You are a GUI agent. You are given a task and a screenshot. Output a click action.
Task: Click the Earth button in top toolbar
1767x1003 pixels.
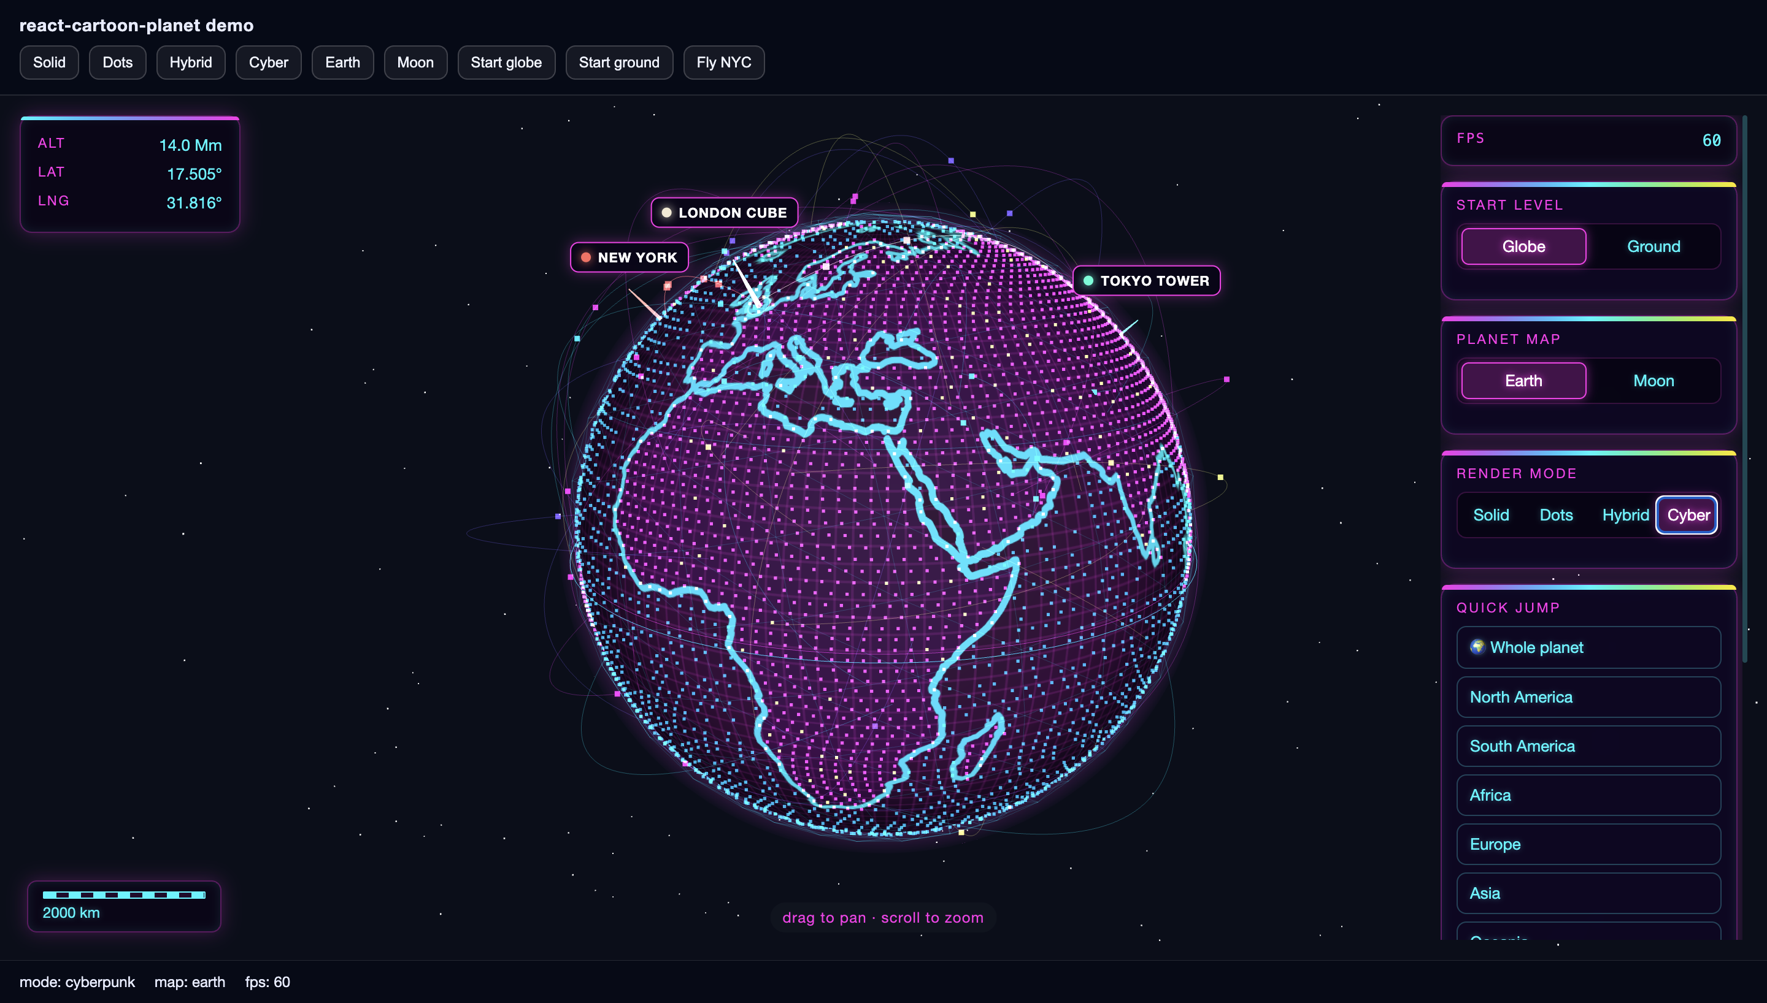click(x=342, y=63)
